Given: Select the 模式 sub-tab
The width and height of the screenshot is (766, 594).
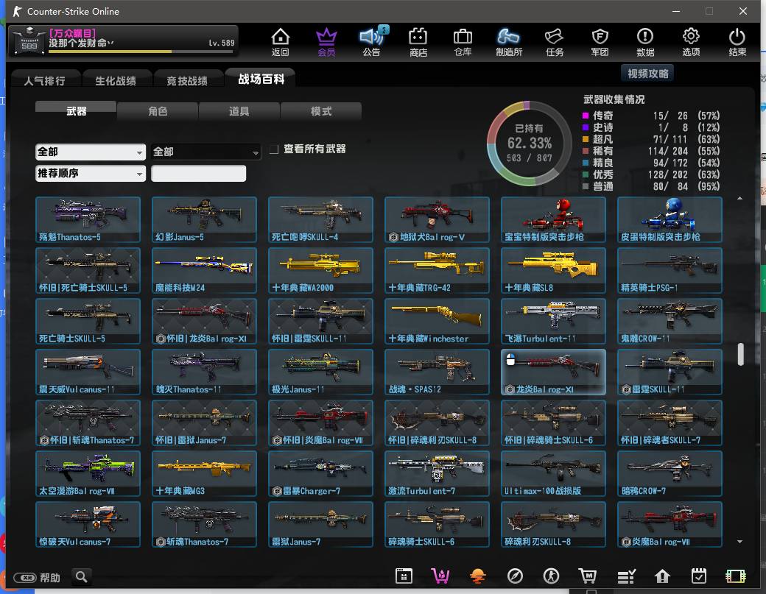Looking at the screenshot, I should point(321,111).
